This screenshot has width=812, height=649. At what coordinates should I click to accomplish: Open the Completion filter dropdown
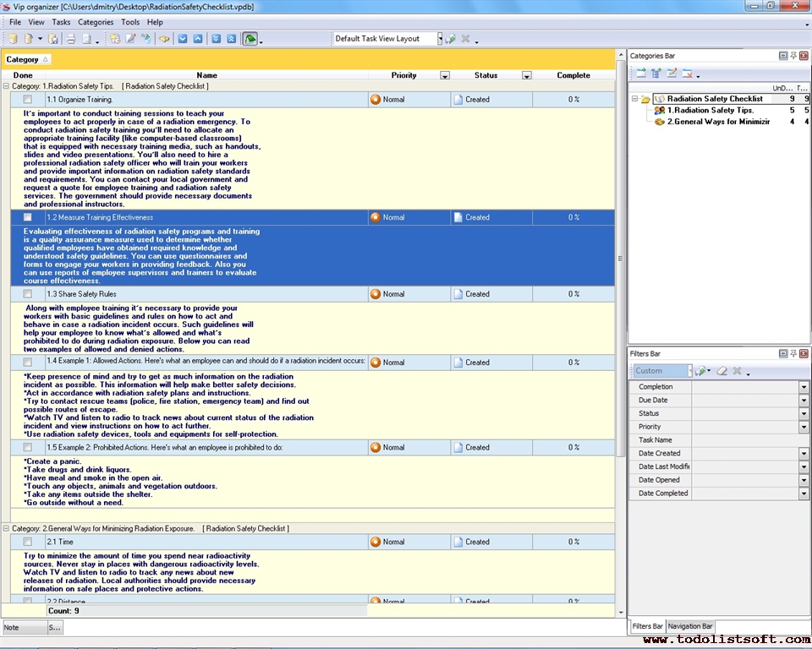tap(804, 387)
